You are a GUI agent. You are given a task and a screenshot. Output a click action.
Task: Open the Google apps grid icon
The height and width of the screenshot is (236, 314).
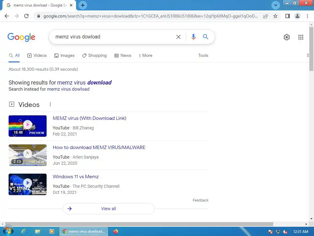click(301, 37)
